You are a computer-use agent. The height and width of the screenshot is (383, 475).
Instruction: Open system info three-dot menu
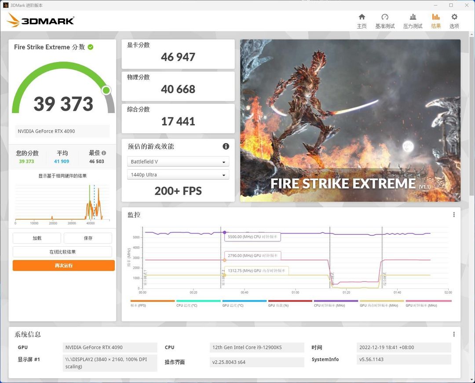coord(454,334)
